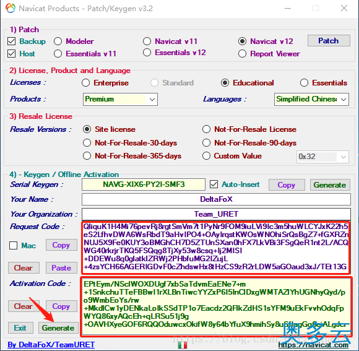Generate the Activation Code

click(x=58, y=328)
